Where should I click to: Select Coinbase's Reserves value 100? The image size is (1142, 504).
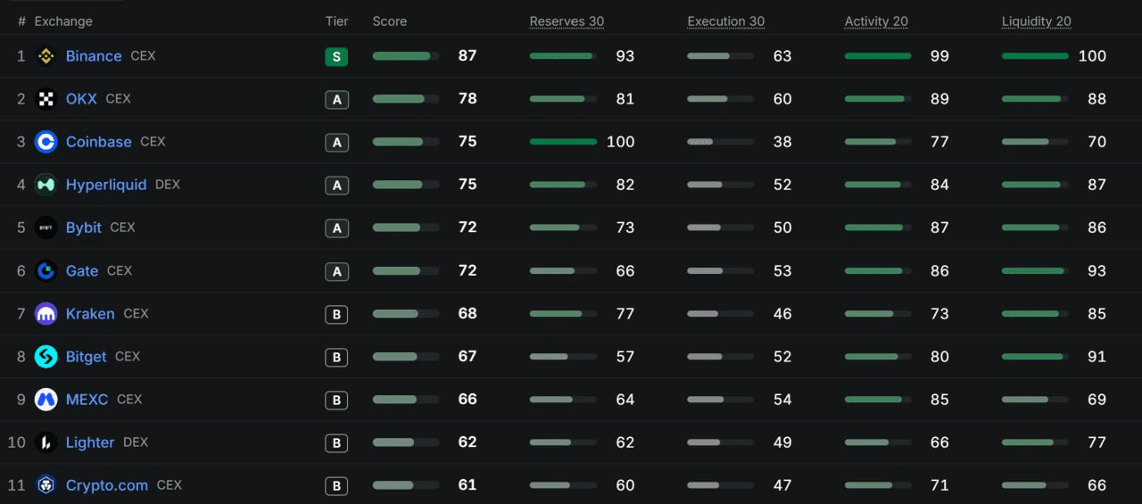[621, 142]
